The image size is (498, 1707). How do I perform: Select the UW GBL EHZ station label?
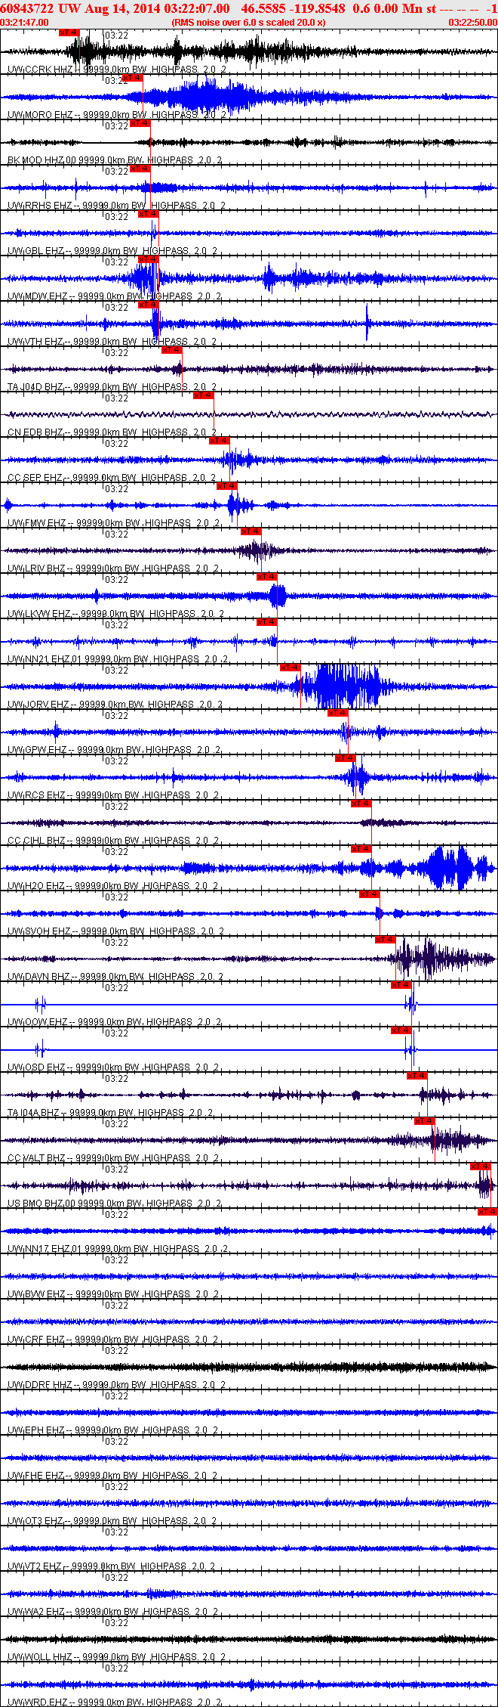click(x=113, y=251)
